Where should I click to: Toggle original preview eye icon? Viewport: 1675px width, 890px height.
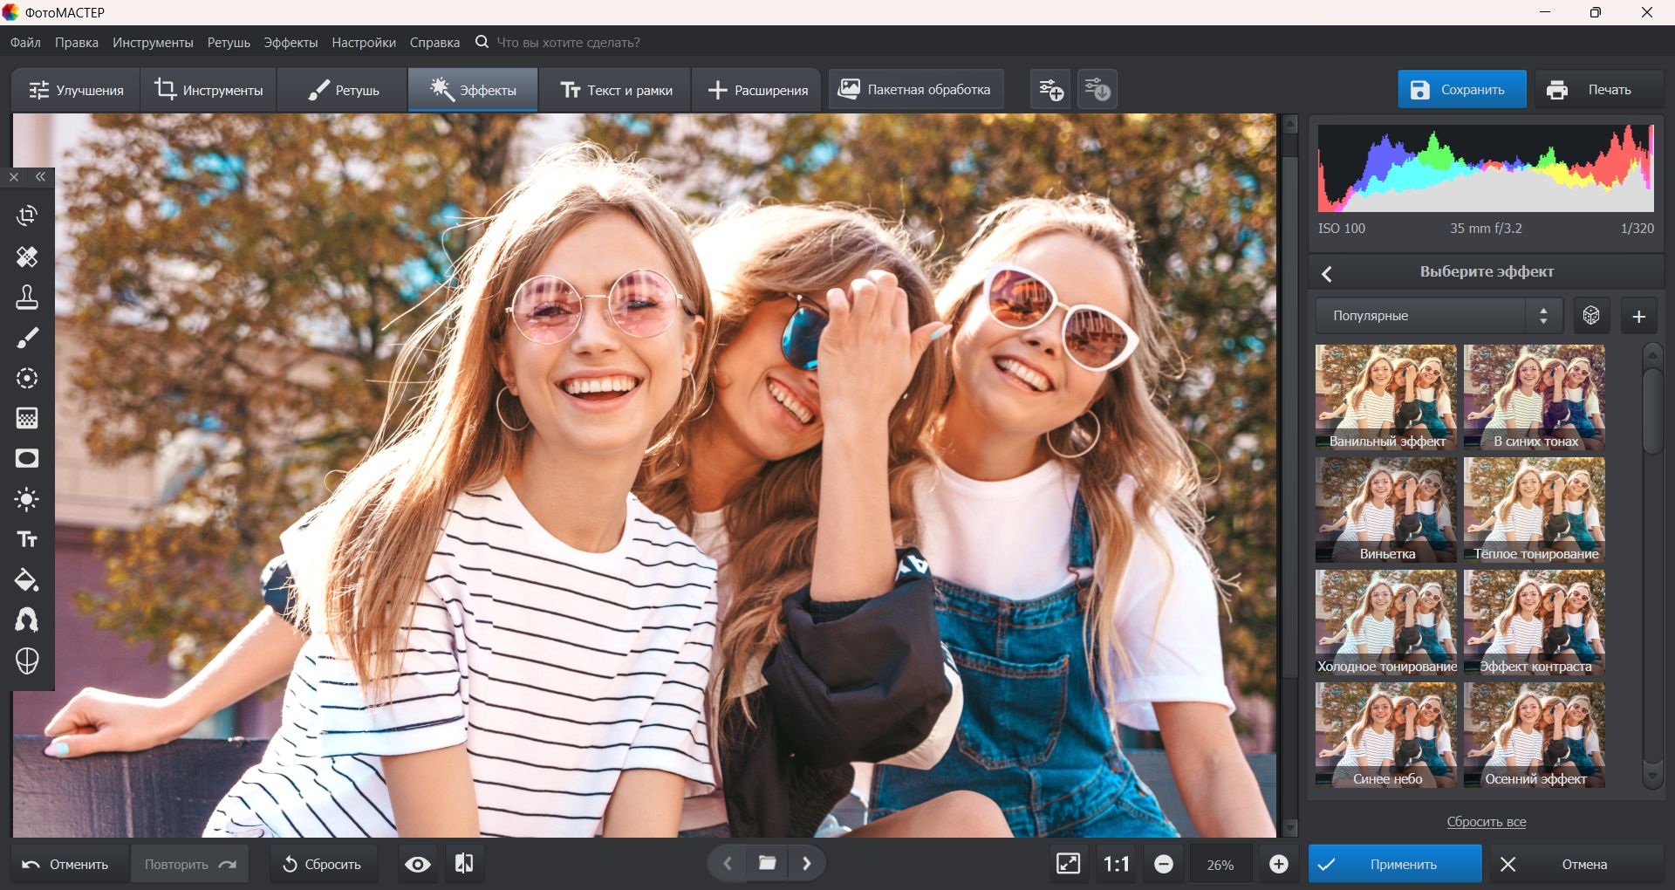coord(418,864)
